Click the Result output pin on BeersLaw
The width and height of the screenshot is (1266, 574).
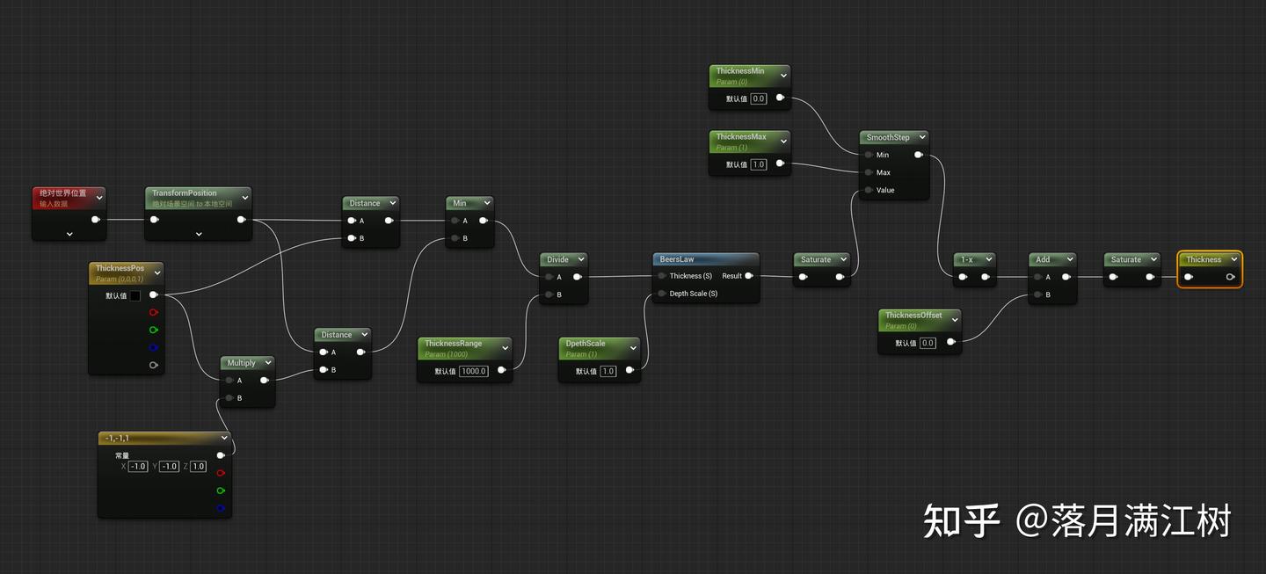(x=748, y=276)
